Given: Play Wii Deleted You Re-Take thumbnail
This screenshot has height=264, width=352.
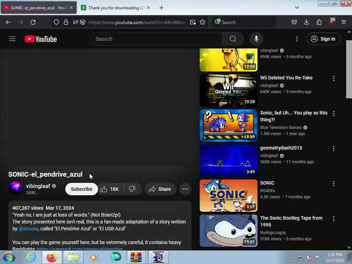Looking at the screenshot, I should pyautogui.click(x=228, y=90).
